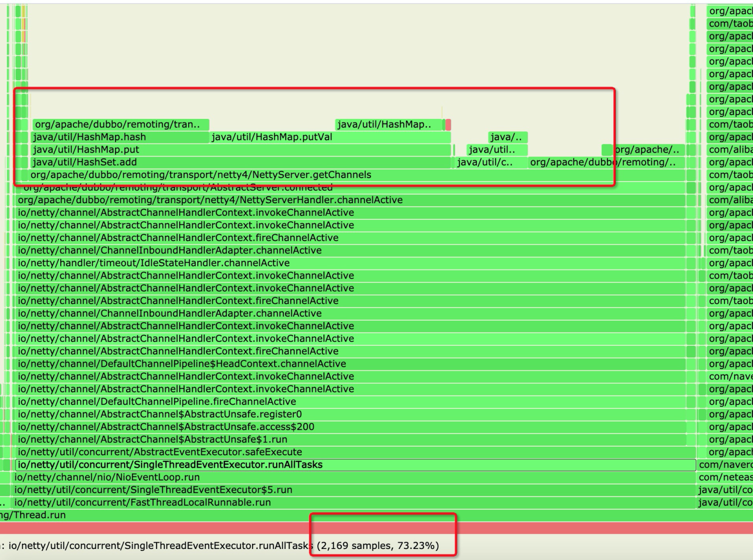Select the com/neteas frame beside NioEventLoop.run
The width and height of the screenshot is (753, 560).
click(x=725, y=477)
